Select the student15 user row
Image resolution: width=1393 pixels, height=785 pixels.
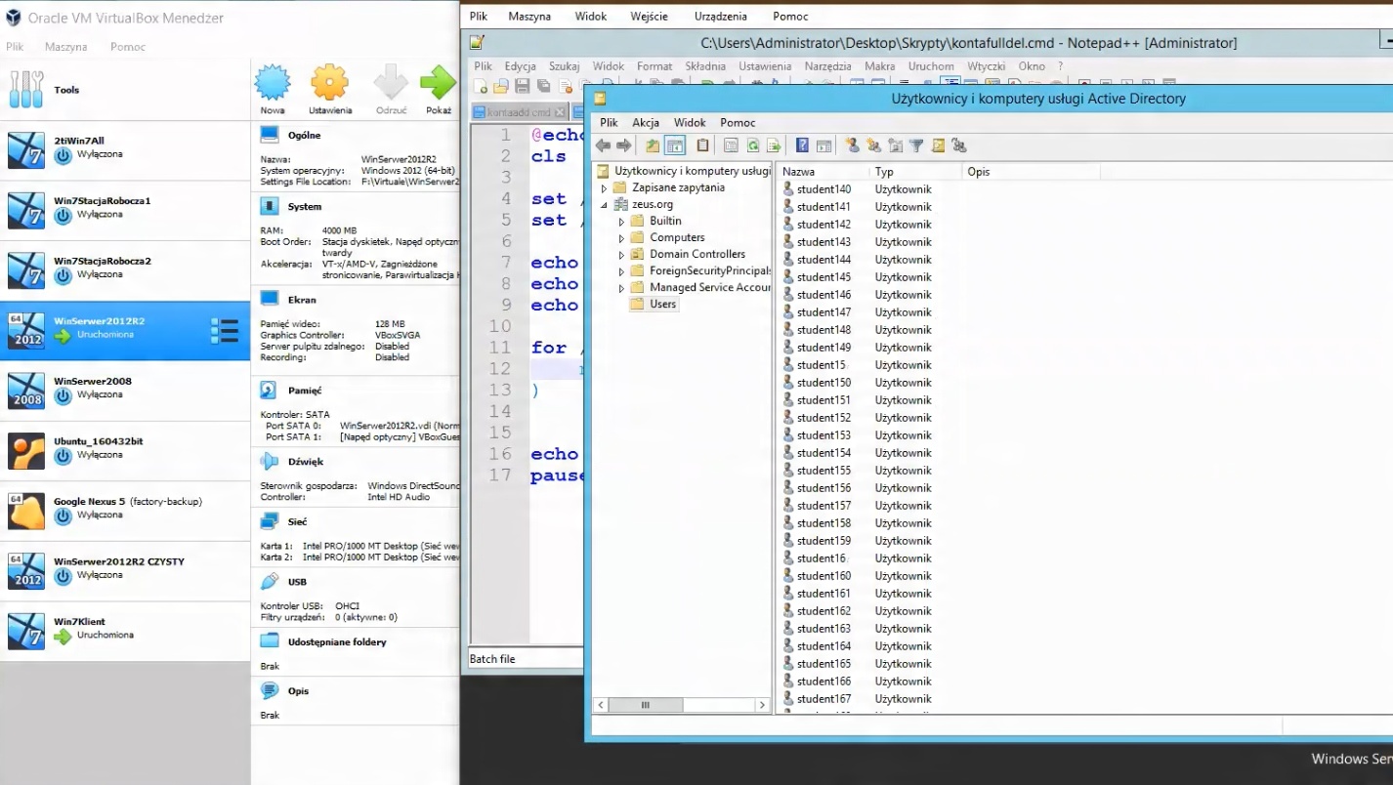821,365
